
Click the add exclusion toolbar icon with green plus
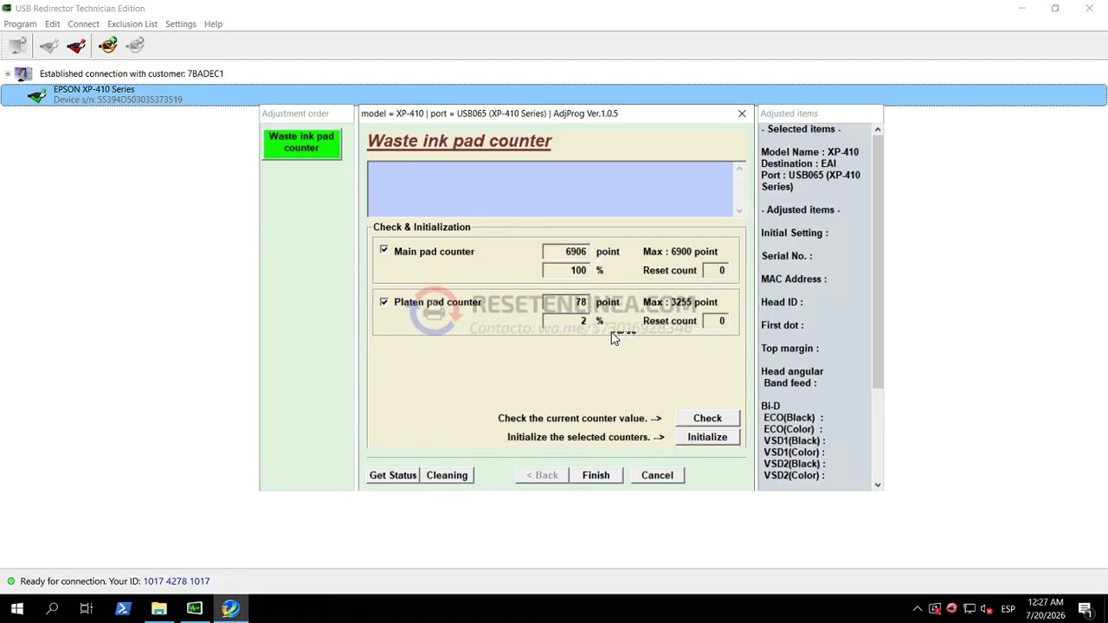coord(107,45)
